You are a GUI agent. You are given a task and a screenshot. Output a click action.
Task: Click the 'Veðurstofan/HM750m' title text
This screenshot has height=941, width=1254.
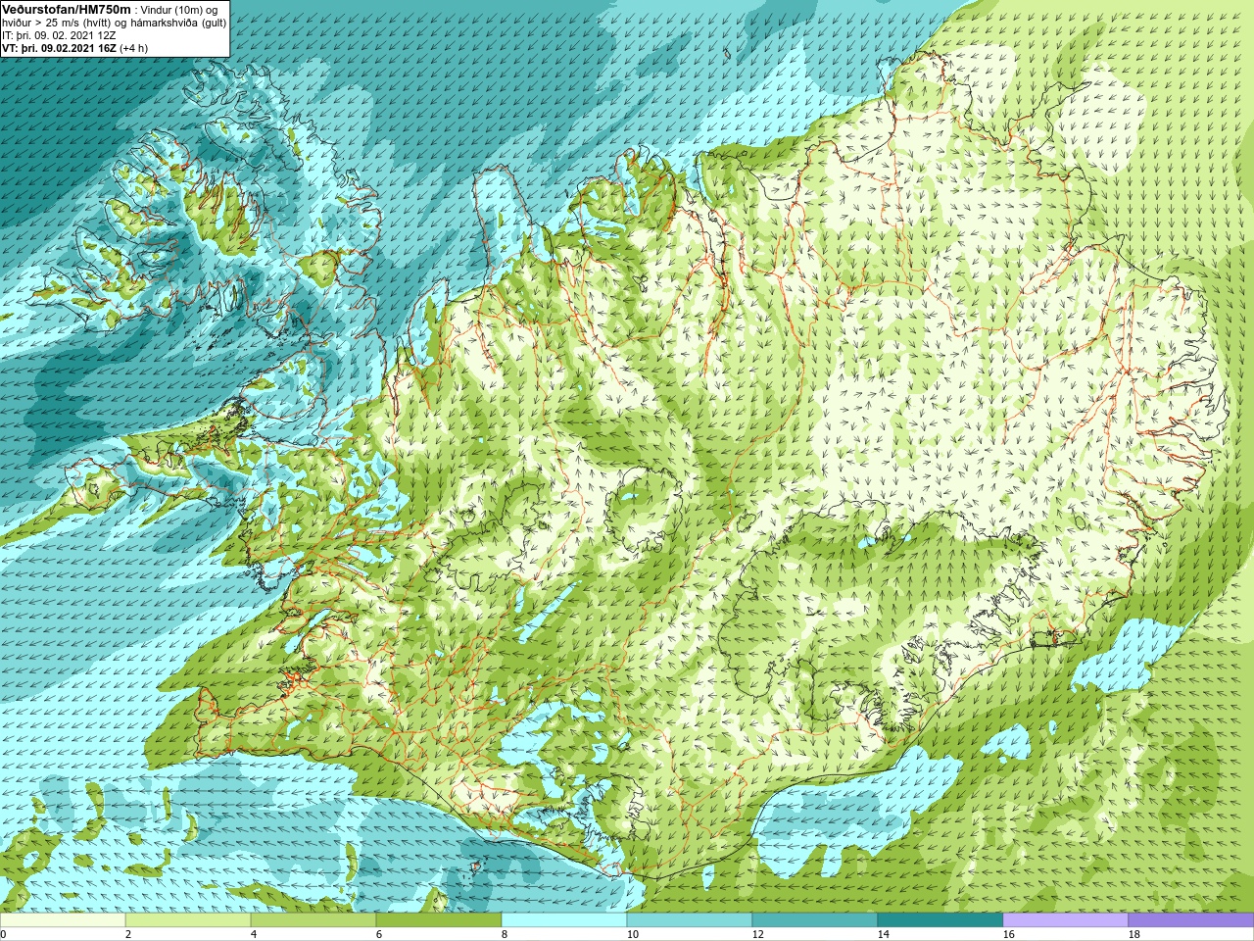tap(67, 9)
